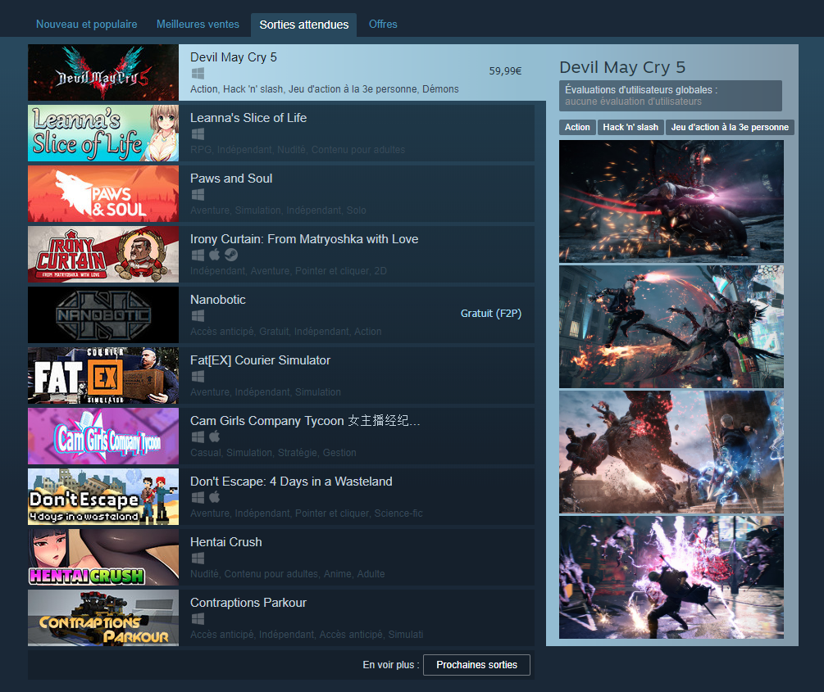Open the Contraptions Parkour banner image
The height and width of the screenshot is (692, 824).
(x=103, y=618)
